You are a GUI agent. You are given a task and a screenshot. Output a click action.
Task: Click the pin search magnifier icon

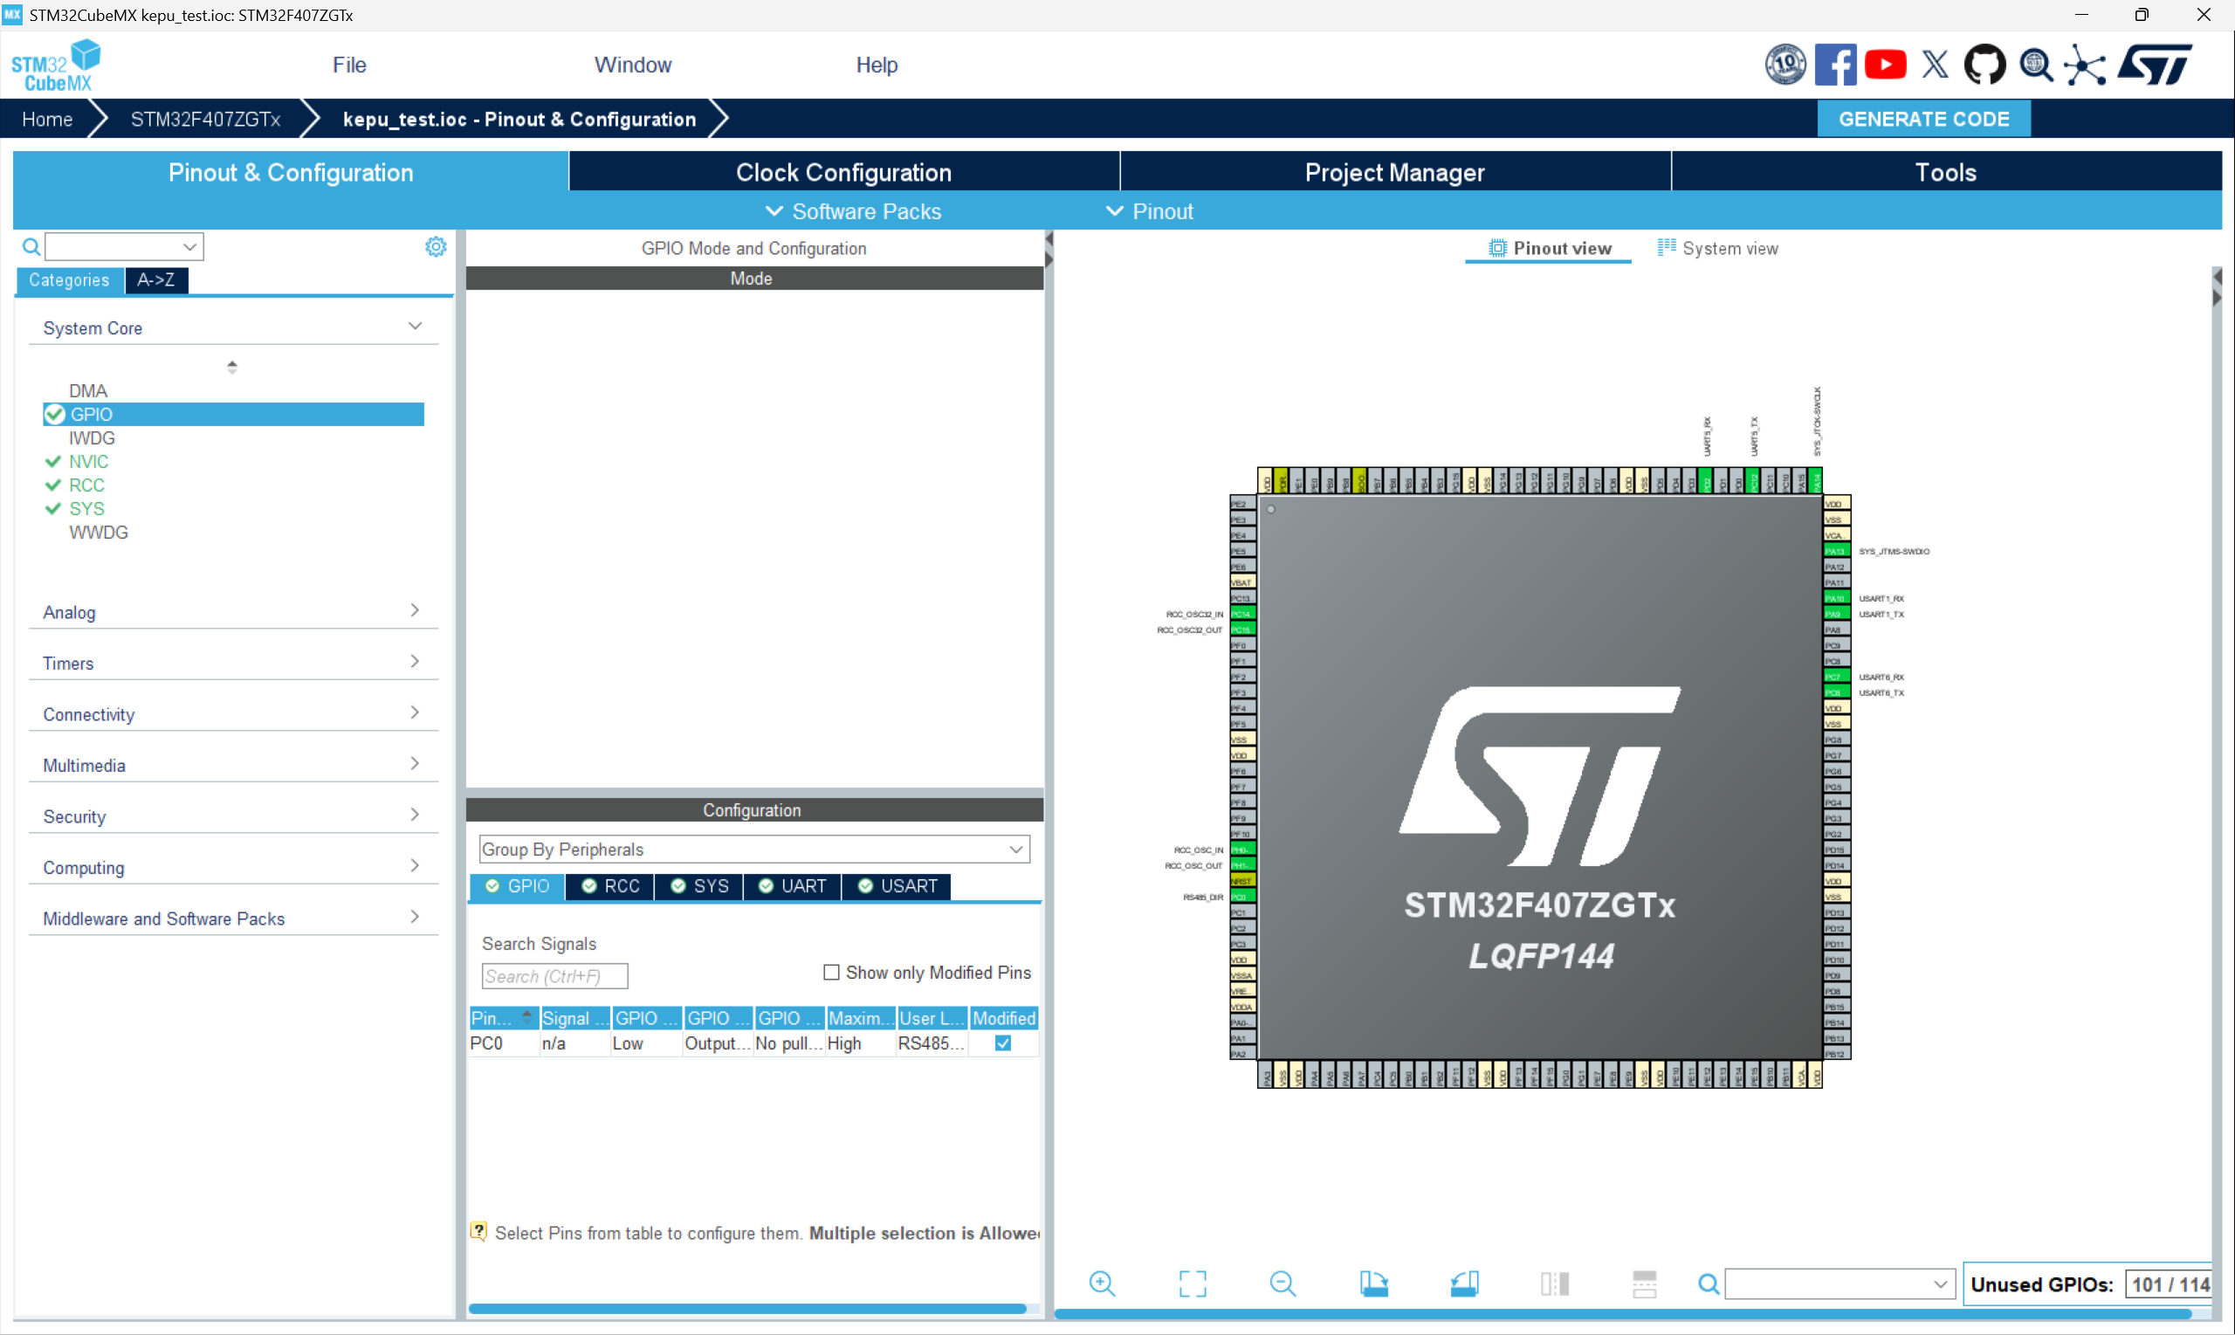[1708, 1283]
